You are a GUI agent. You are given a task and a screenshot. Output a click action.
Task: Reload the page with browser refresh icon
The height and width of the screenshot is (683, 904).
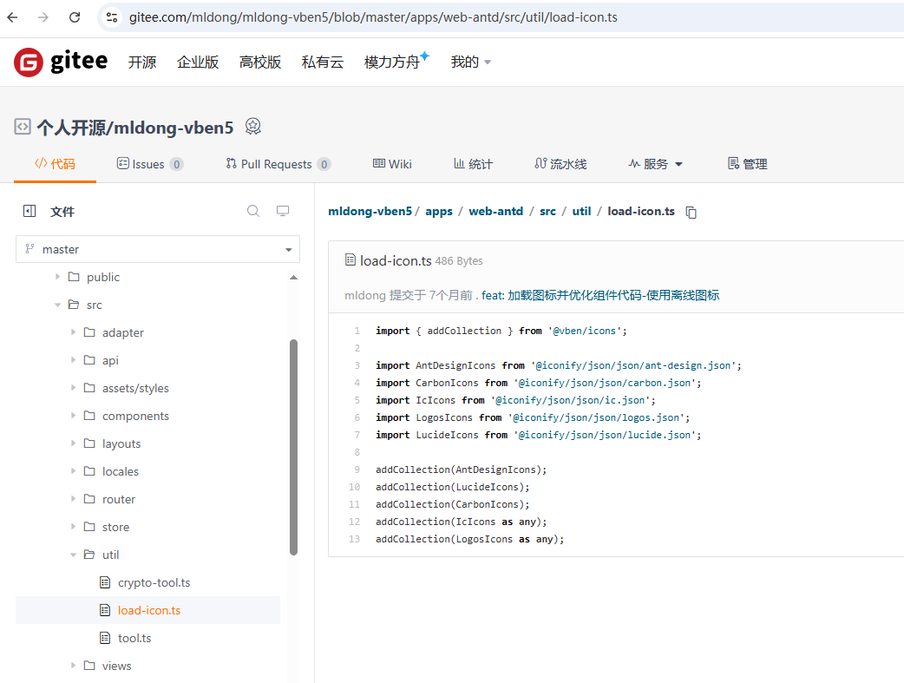coord(75,17)
